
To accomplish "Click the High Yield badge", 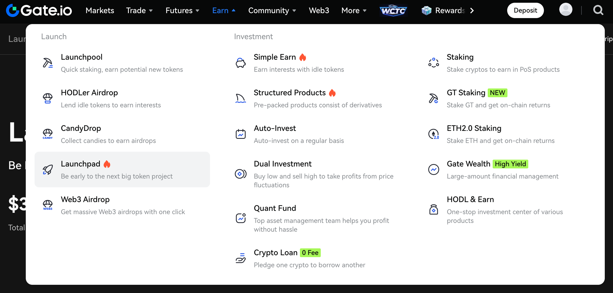I will coord(510,164).
